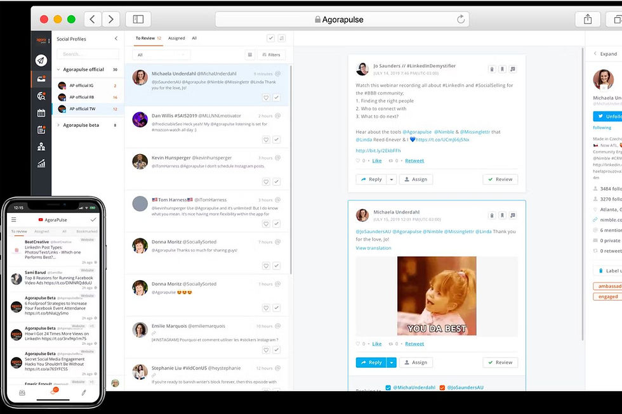
Task: Click heart icon on Kevin Hunsperger's item
Action: [266, 182]
